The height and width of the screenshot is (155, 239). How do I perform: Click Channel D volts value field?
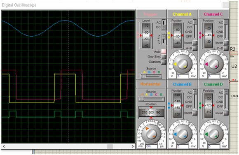coord(214,146)
